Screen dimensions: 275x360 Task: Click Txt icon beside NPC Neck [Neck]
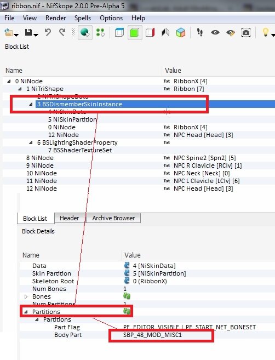167,173
